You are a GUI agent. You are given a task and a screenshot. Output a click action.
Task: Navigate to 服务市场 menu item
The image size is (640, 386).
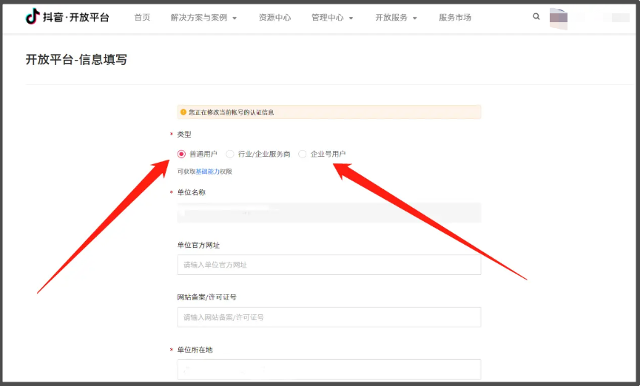[x=455, y=17]
